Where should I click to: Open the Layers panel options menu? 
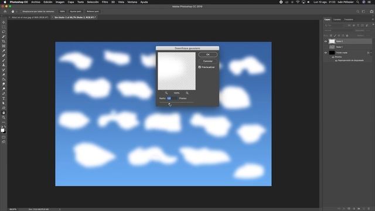tap(373, 19)
